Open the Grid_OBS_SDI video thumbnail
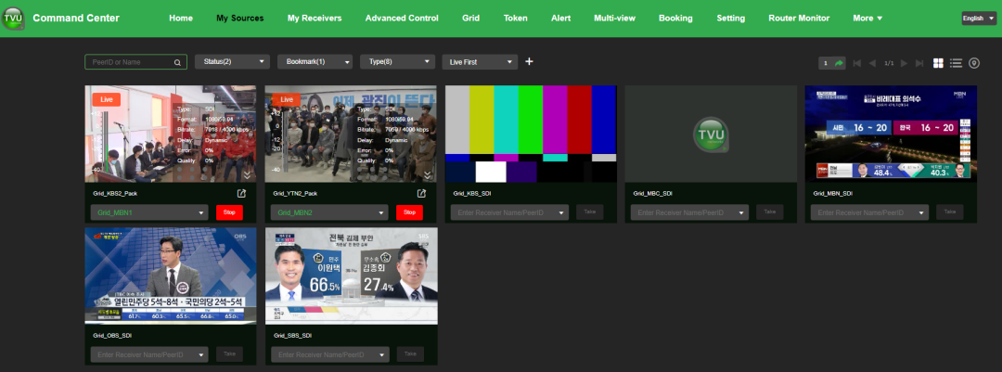 [171, 276]
